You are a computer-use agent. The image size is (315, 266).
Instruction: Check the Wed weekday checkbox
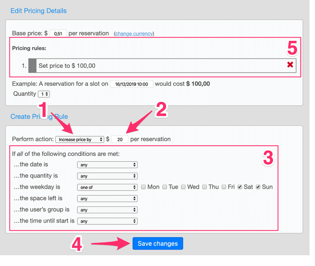tap(183, 187)
